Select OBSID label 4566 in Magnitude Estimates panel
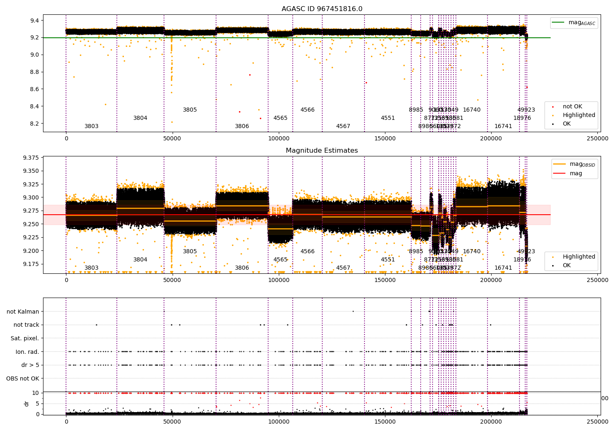This screenshot has width=615, height=431. click(x=307, y=252)
